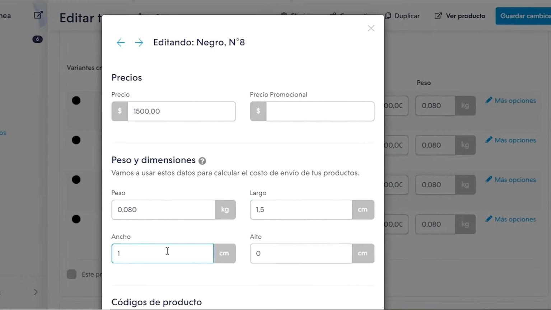This screenshot has width=551, height=310.
Task: Click the 'Largo' field label
Action: tap(258, 193)
